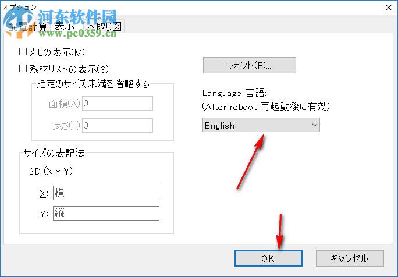Select the 表示 tab
The width and height of the screenshot is (398, 277).
tap(65, 26)
